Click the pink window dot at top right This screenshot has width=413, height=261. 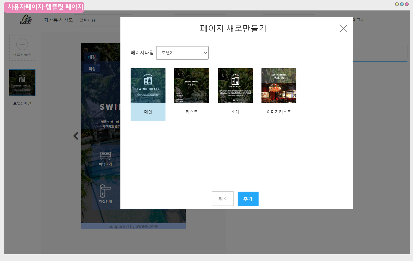(x=407, y=4)
